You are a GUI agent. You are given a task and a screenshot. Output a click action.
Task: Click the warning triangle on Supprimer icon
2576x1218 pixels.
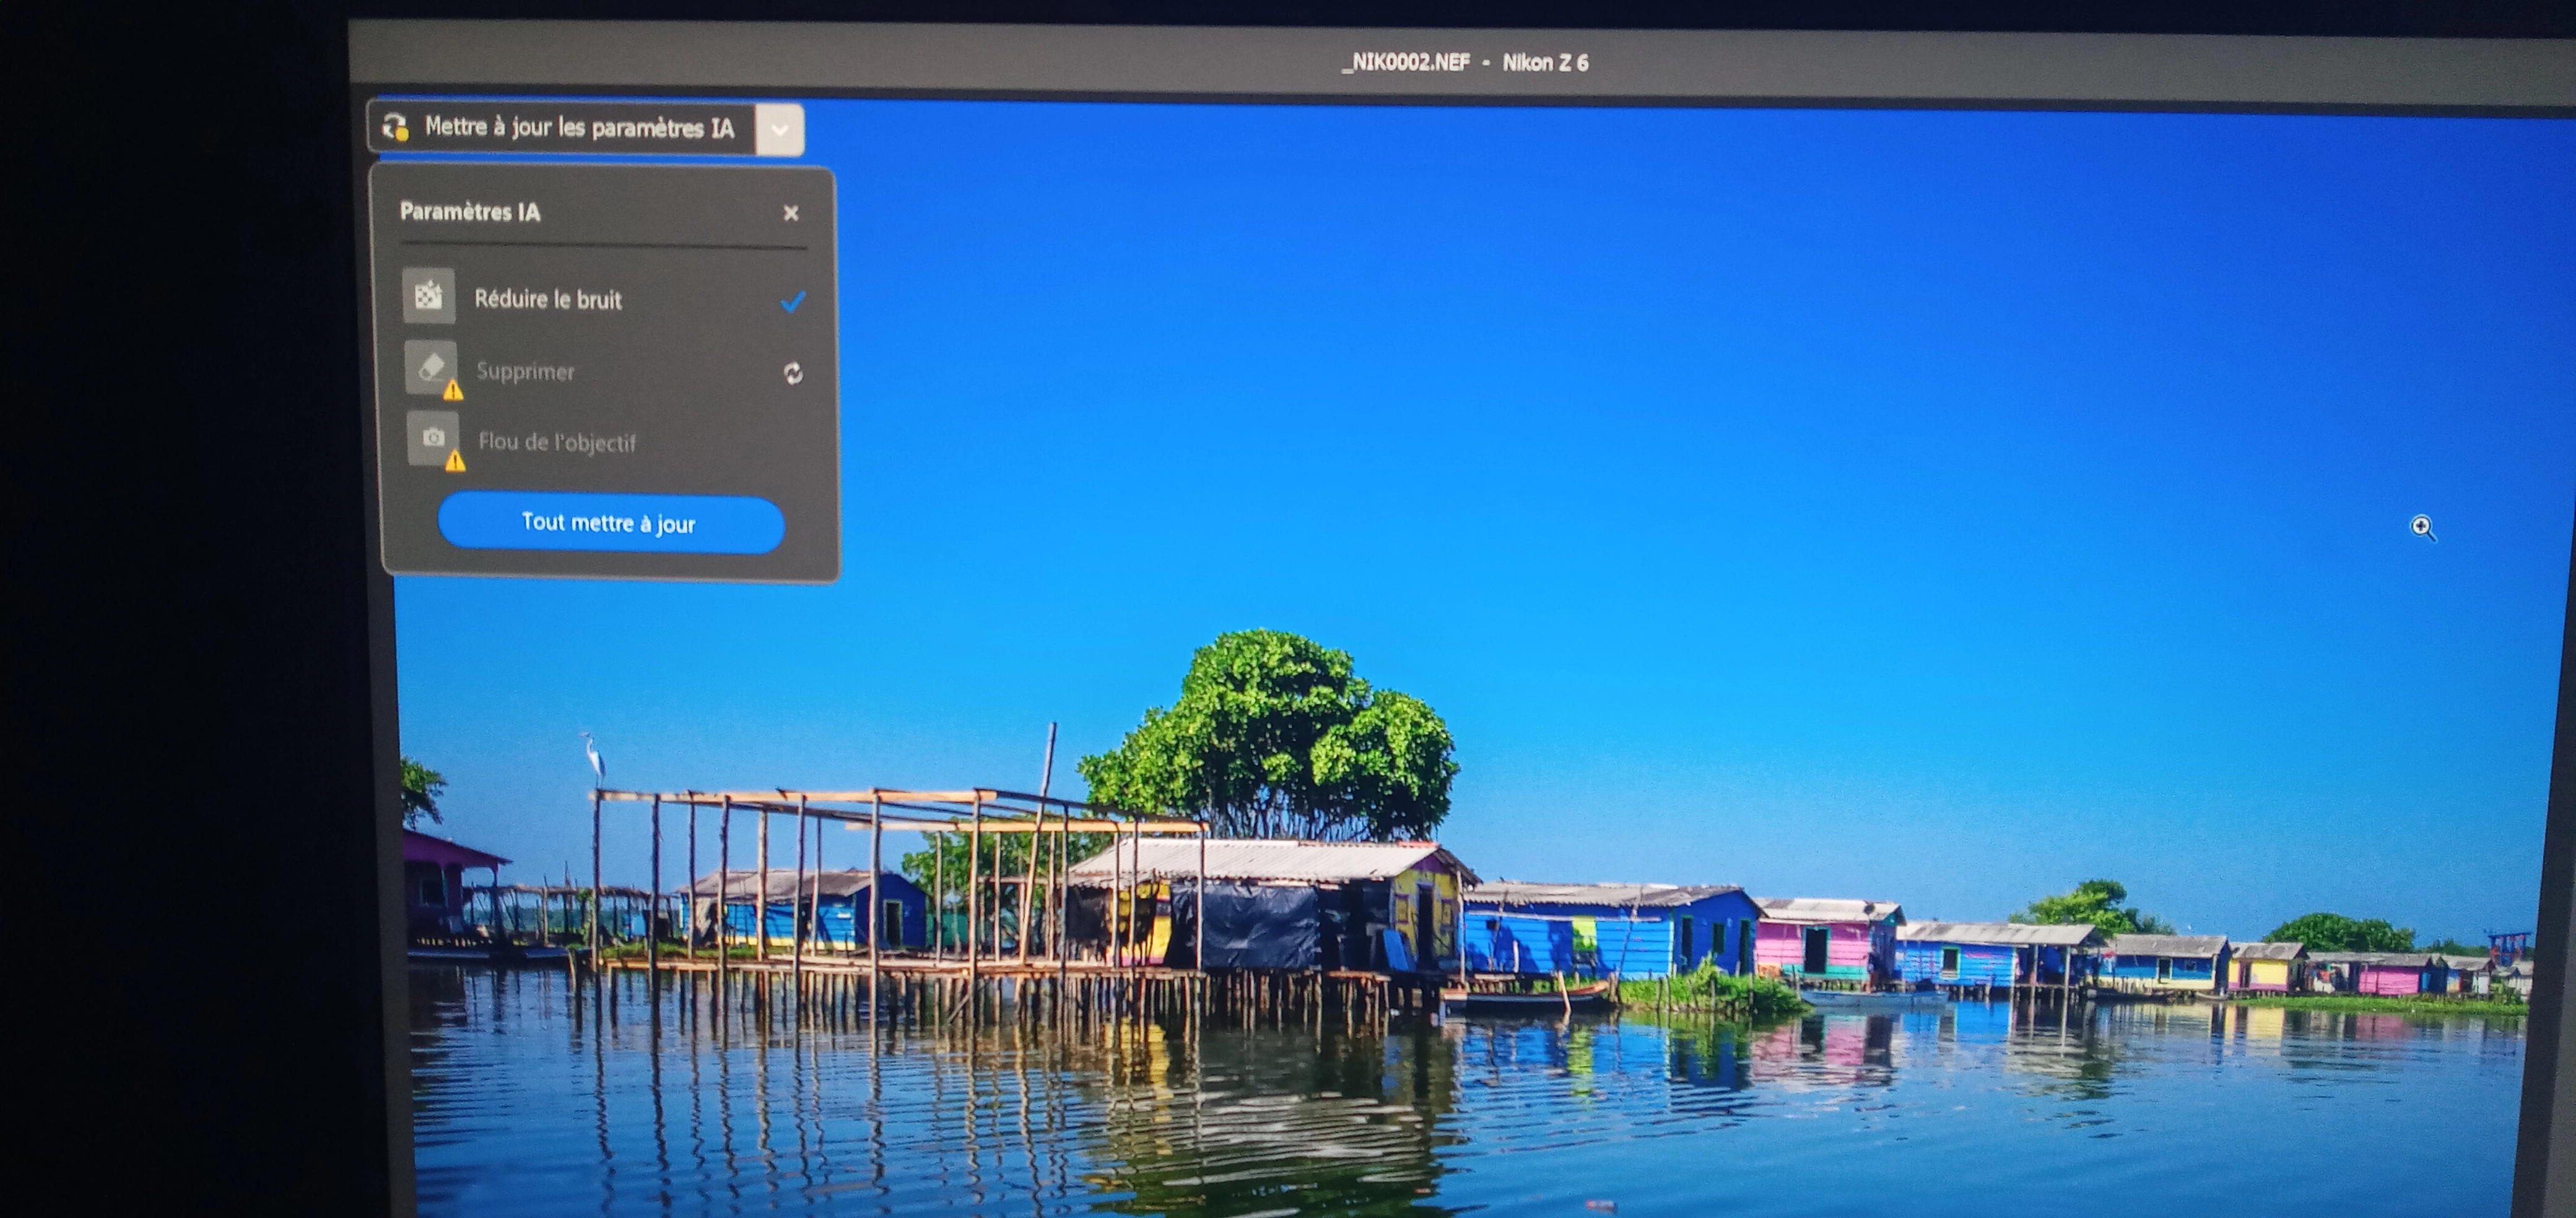pyautogui.click(x=453, y=391)
